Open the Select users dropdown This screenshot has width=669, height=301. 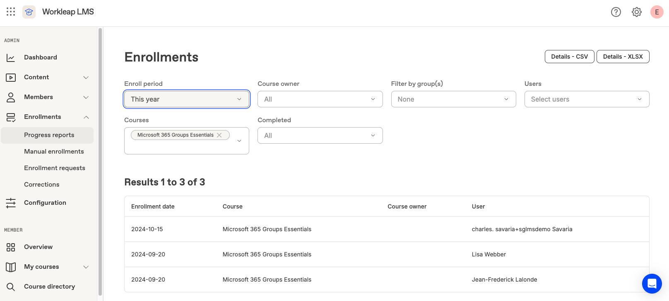(587, 99)
